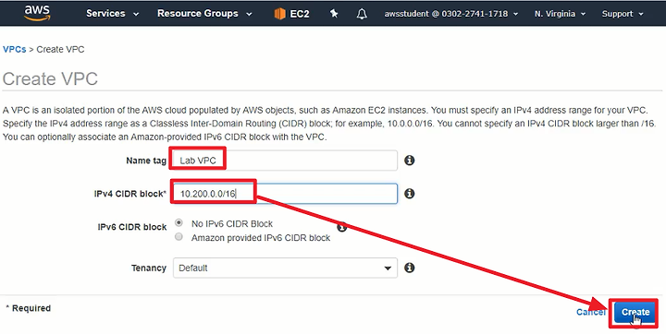Click info icon beside IPv4 CIDR block
This screenshot has width=666, height=334.
click(410, 193)
